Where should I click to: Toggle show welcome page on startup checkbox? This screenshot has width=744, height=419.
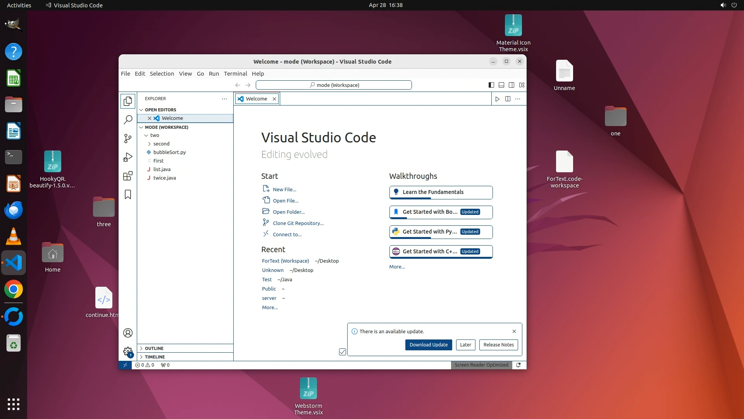tap(343, 352)
